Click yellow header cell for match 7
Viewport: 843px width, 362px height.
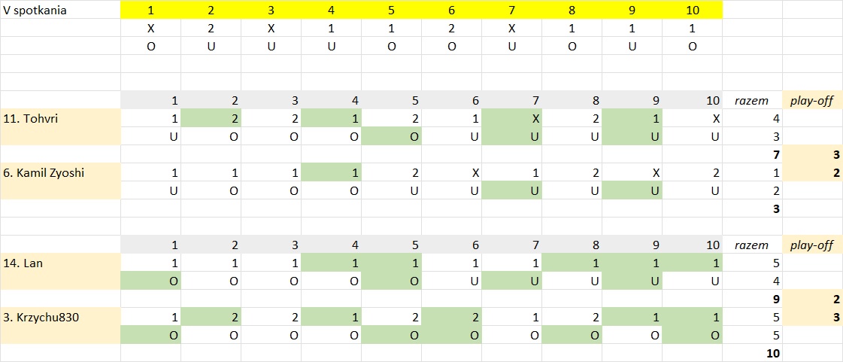tap(511, 10)
